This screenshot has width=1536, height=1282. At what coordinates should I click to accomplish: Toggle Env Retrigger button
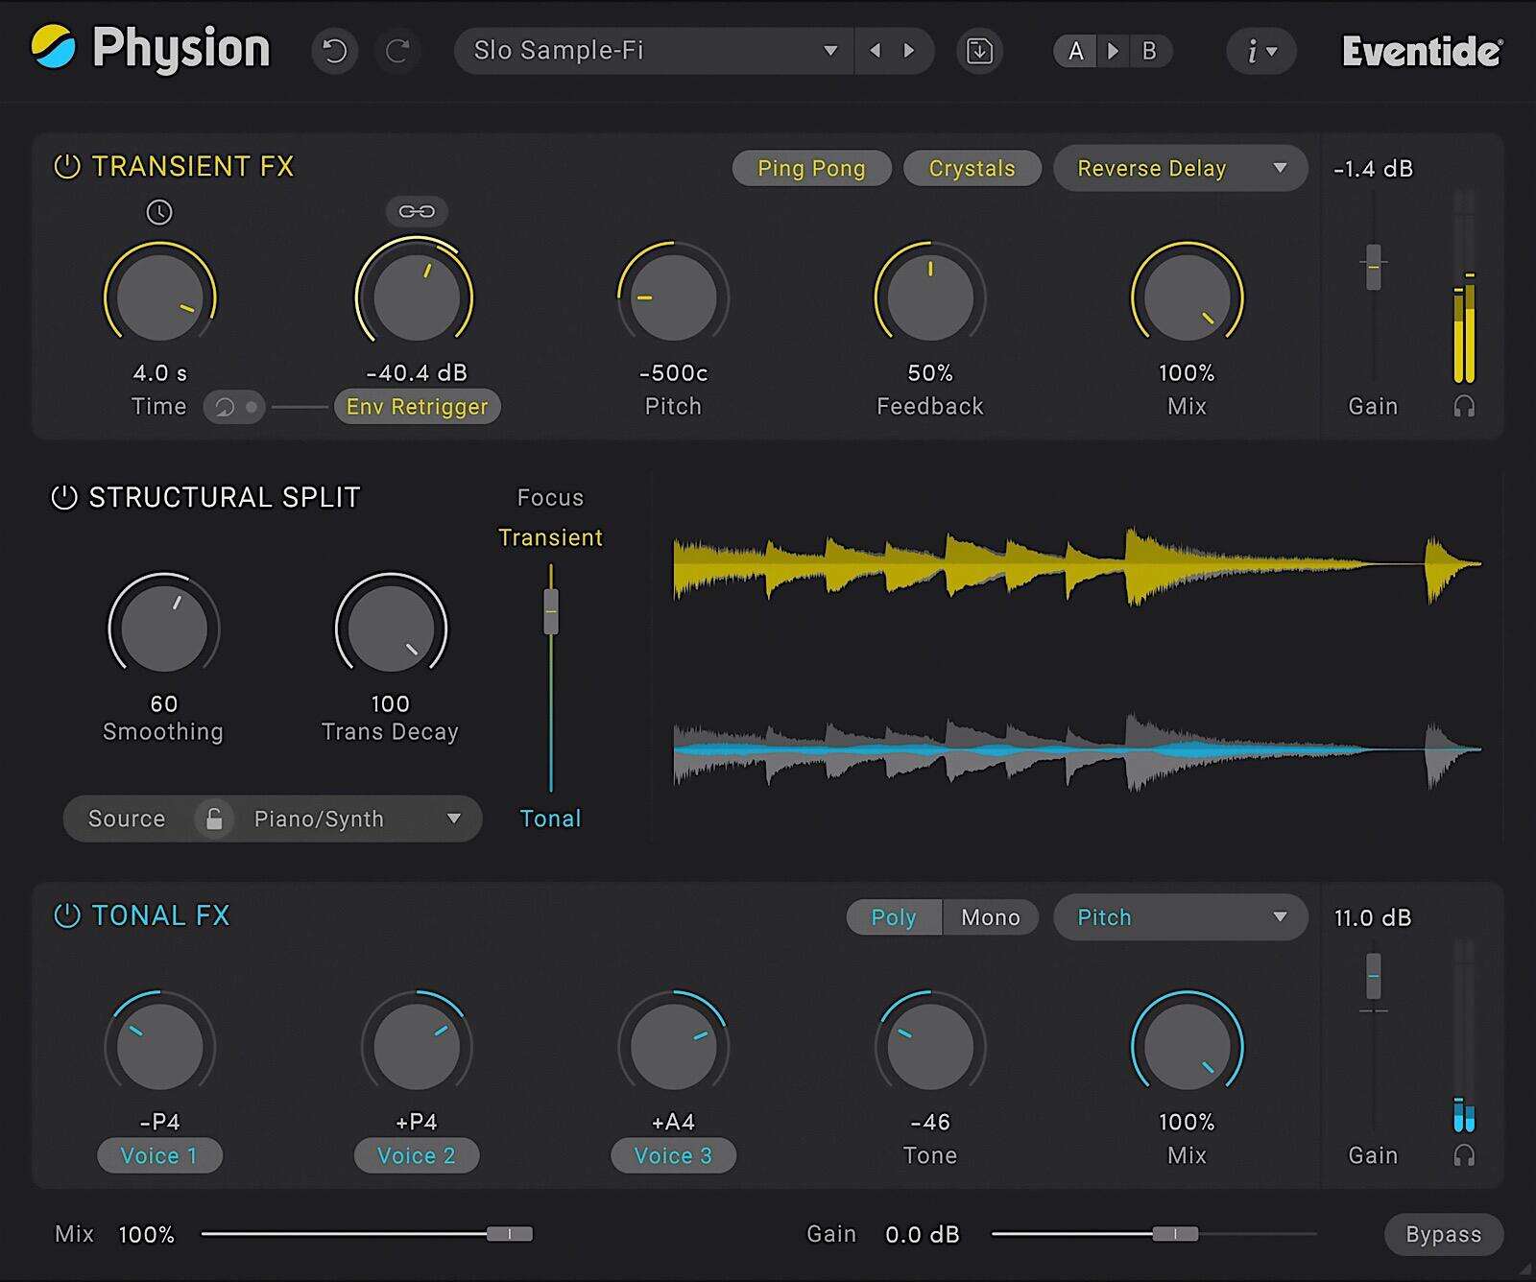pos(417,407)
